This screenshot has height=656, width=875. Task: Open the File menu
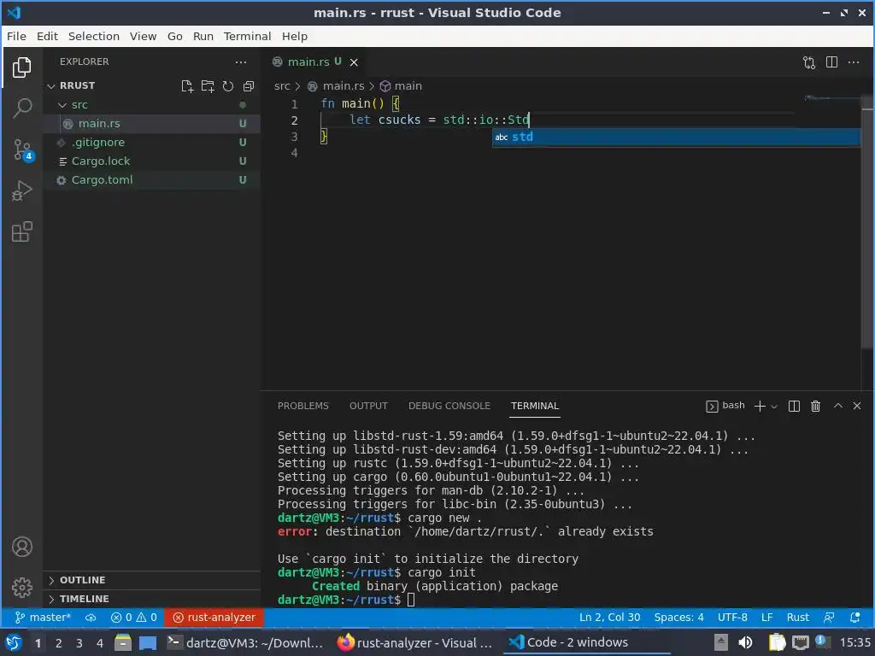[x=16, y=36]
